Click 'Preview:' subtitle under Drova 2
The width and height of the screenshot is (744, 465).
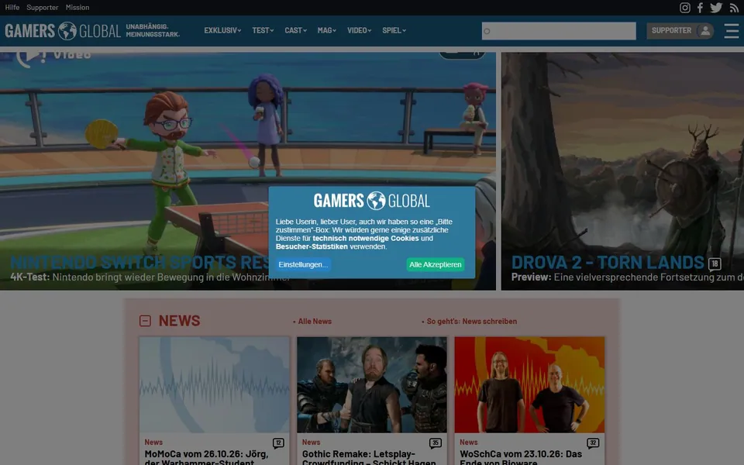(x=532, y=277)
